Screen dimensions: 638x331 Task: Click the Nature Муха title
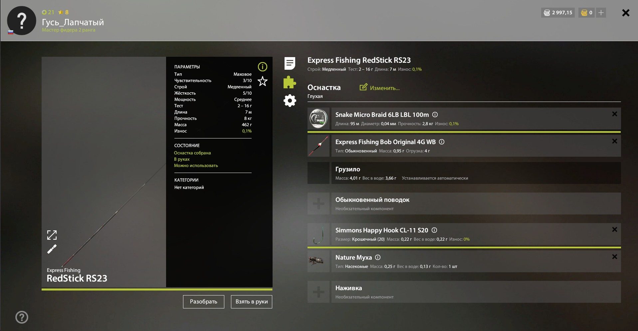pyautogui.click(x=353, y=258)
